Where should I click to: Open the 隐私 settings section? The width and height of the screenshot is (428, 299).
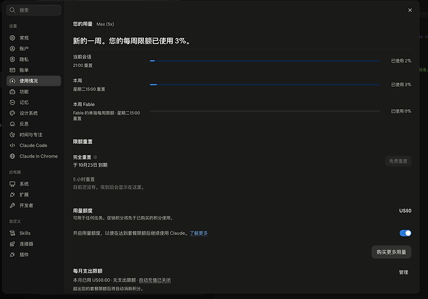coord(33,60)
